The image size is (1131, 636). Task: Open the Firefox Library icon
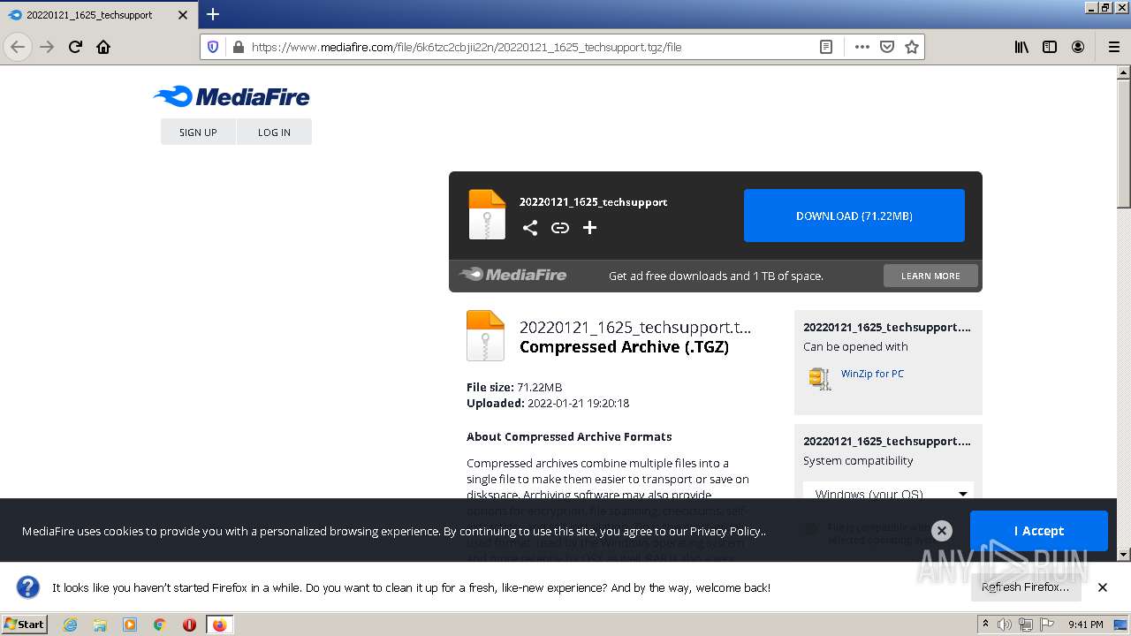tap(1021, 47)
